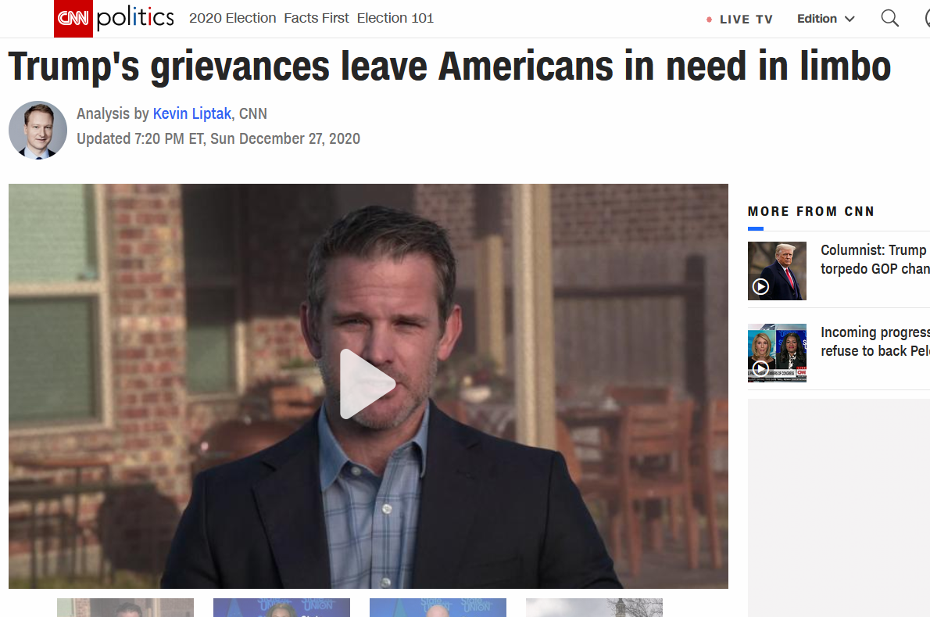Open the search magnifier icon
Screen dimensions: 930x617
(x=889, y=19)
